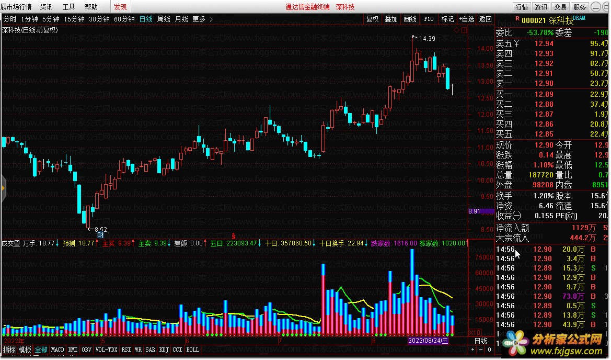Select the 周线 period
Screen dimensions: 611x360
(164, 19)
